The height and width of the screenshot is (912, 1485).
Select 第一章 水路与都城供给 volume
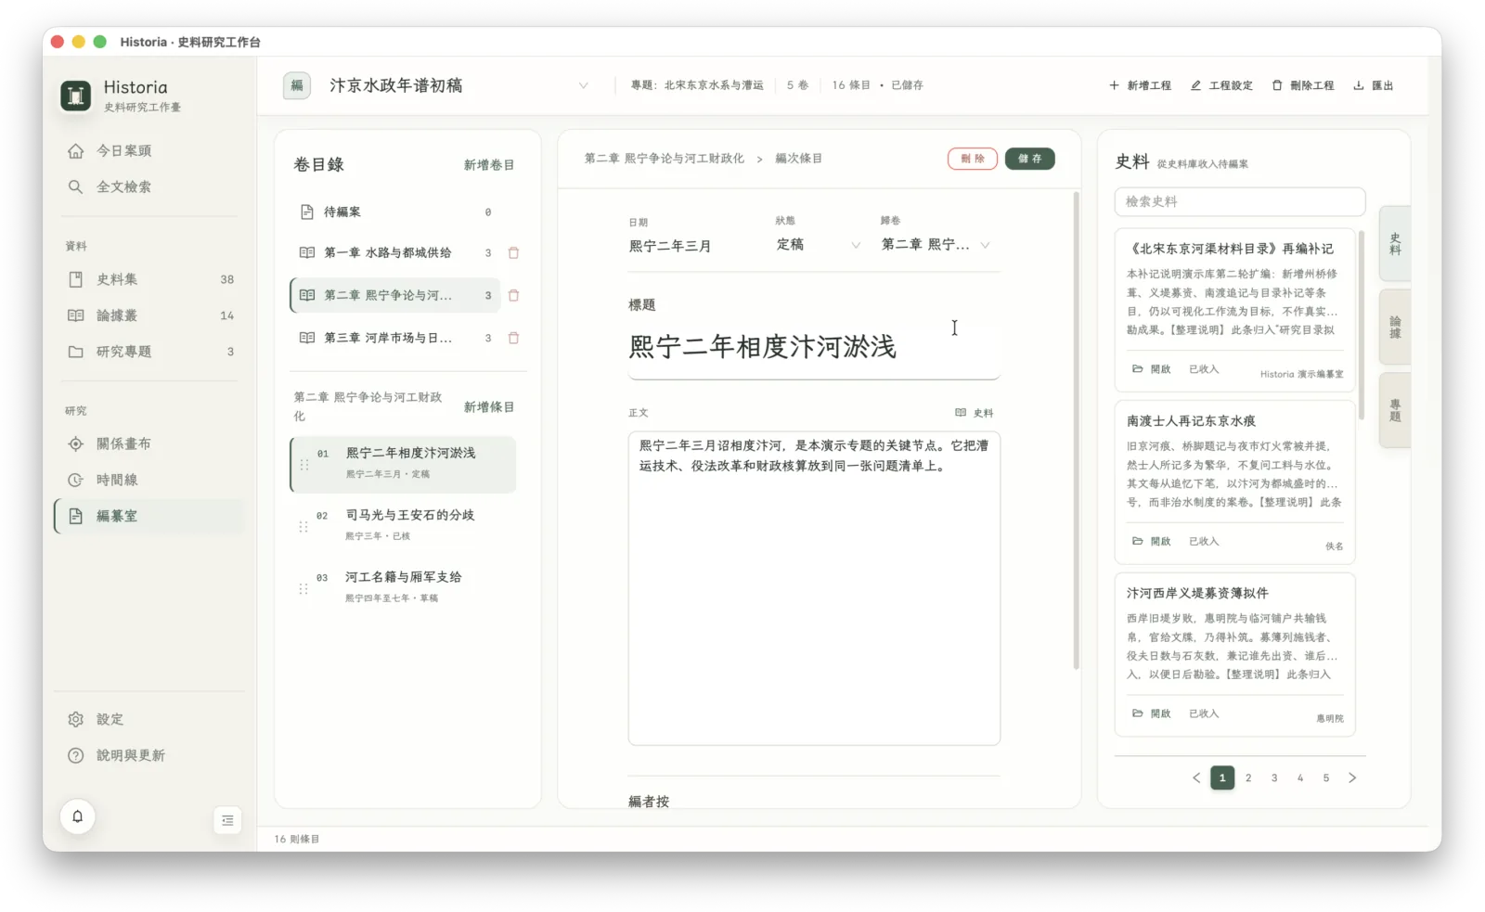click(396, 252)
